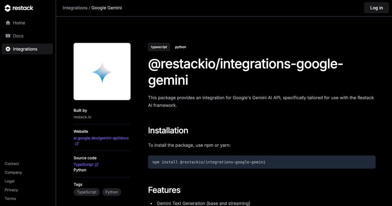
Task: Click external link icon beside TypeScript source
Action: click(x=96, y=165)
